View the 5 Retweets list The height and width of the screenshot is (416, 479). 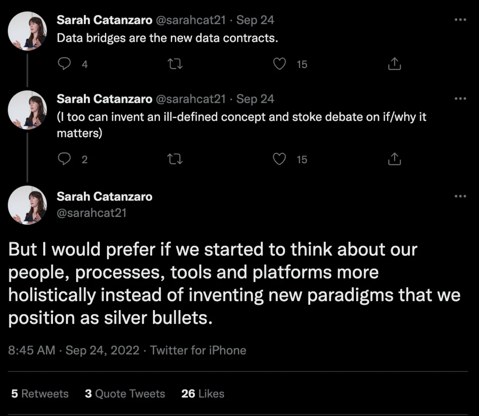click(40, 394)
